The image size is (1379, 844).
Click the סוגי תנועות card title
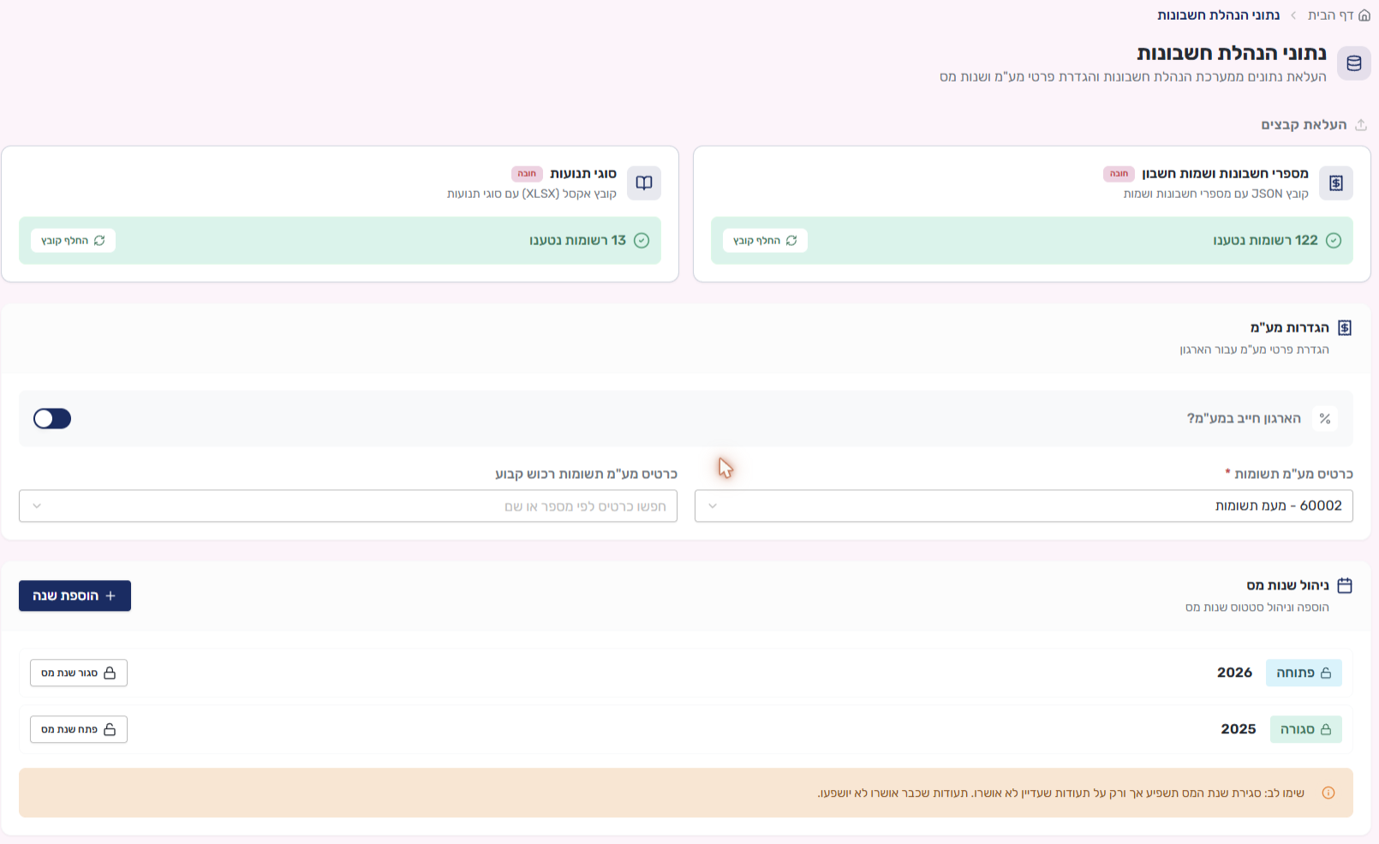click(x=582, y=173)
